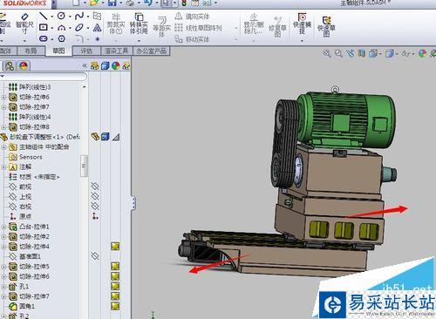This screenshot has height=319, width=436.
Task: Open the Line tool dropdown arrow
Action: click(51, 17)
